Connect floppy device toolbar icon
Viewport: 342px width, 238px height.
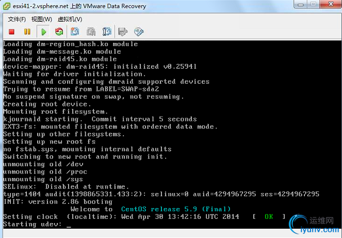(123, 31)
